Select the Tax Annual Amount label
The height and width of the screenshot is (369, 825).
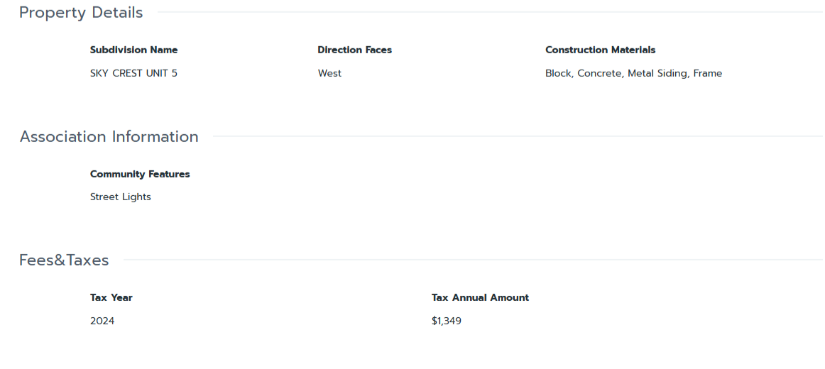480,298
